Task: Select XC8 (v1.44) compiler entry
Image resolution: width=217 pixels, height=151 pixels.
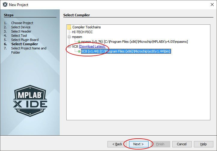Action: tap(126, 51)
